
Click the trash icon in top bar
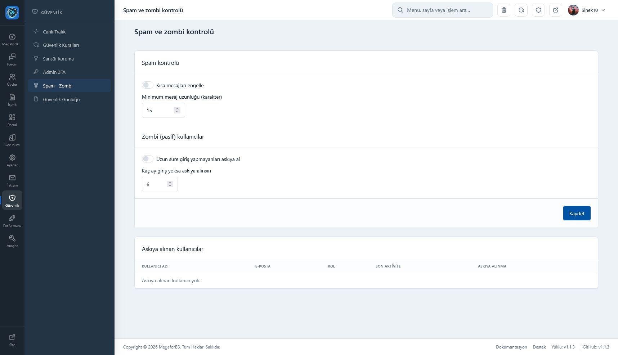coord(504,10)
